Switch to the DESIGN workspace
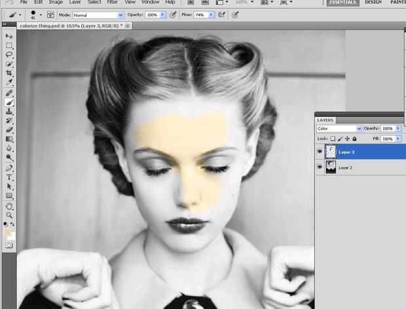 click(373, 3)
